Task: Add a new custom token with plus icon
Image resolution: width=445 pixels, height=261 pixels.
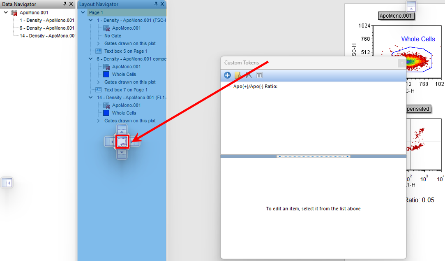Action: pyautogui.click(x=227, y=75)
